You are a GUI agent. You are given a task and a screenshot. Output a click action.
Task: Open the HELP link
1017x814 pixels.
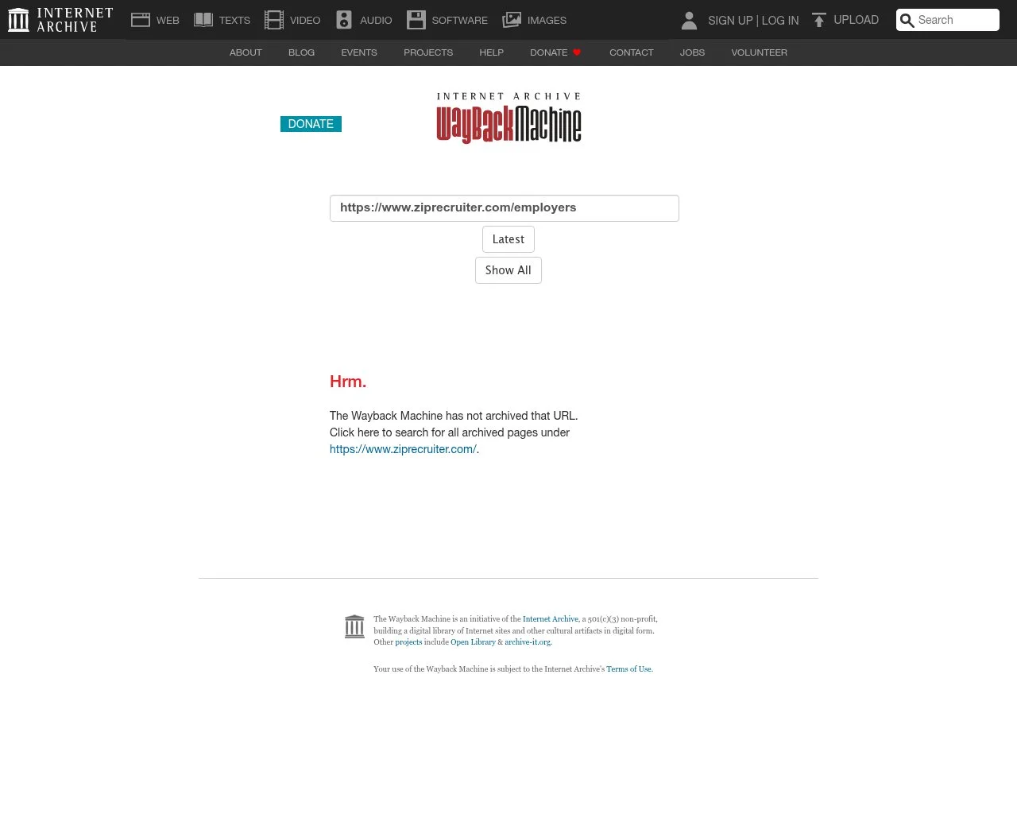[x=491, y=52]
